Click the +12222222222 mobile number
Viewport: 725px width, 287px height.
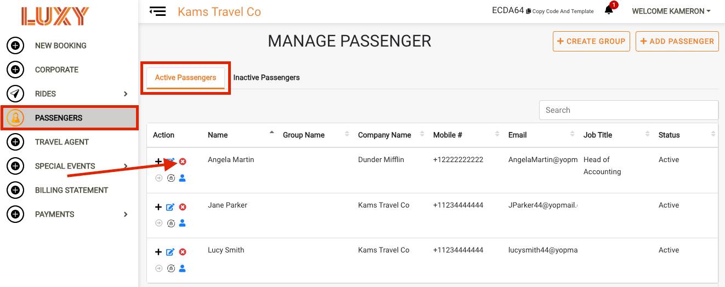pos(458,160)
